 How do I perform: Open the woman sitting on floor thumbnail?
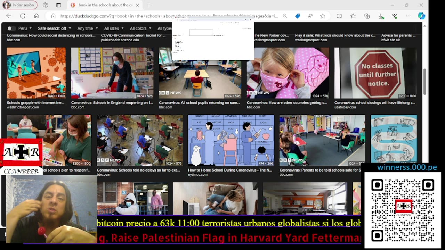[x=216, y=199]
